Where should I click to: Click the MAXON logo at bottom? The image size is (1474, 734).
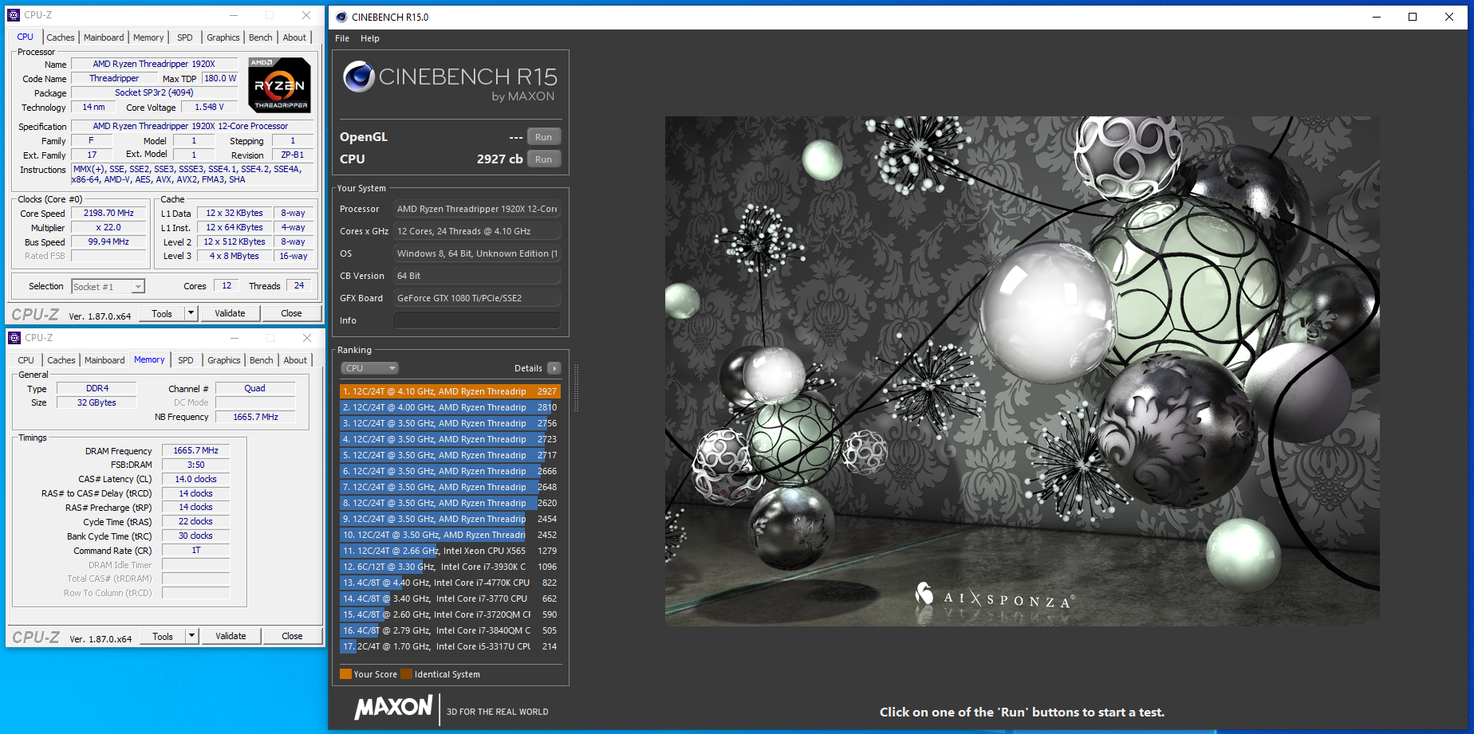(393, 708)
